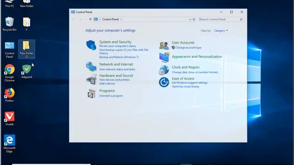294x165 pixels.
Task: Click the Control Panel breadcrumb
Action: click(110, 19)
